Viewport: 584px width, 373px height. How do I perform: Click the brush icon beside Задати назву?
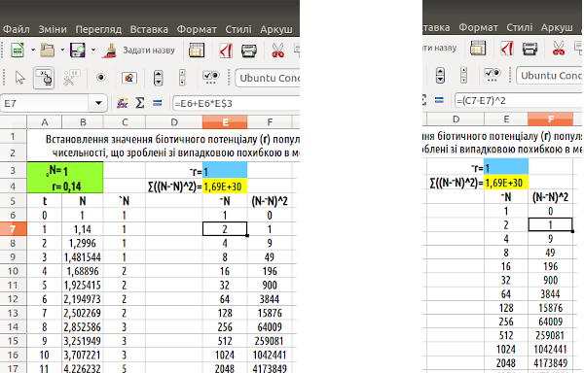tap(109, 51)
